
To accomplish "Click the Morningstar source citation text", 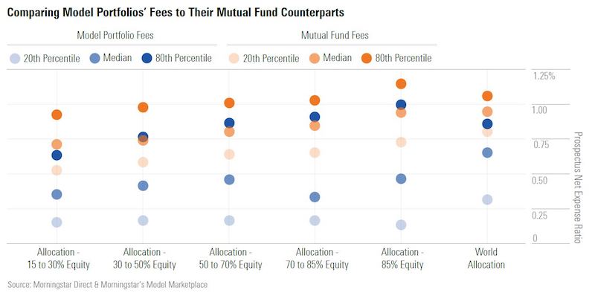I will [x=107, y=285].
